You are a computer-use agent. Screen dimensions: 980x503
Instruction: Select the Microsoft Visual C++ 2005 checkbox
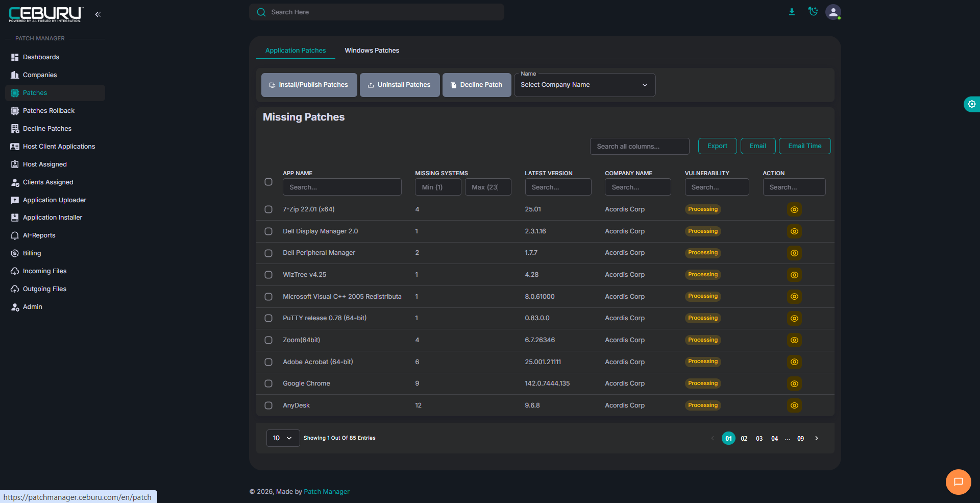(268, 297)
